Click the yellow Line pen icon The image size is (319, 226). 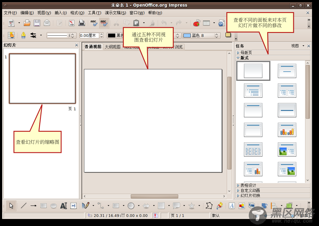23,35
